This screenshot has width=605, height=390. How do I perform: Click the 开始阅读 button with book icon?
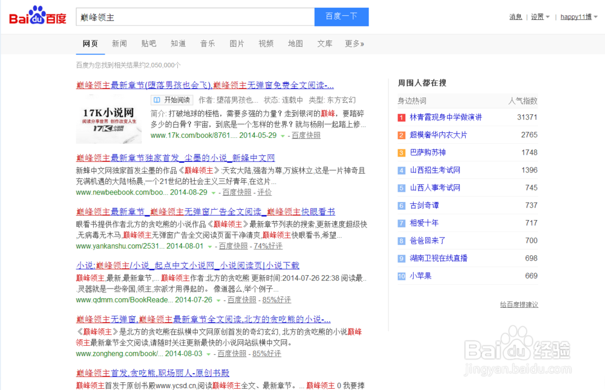tap(172, 100)
